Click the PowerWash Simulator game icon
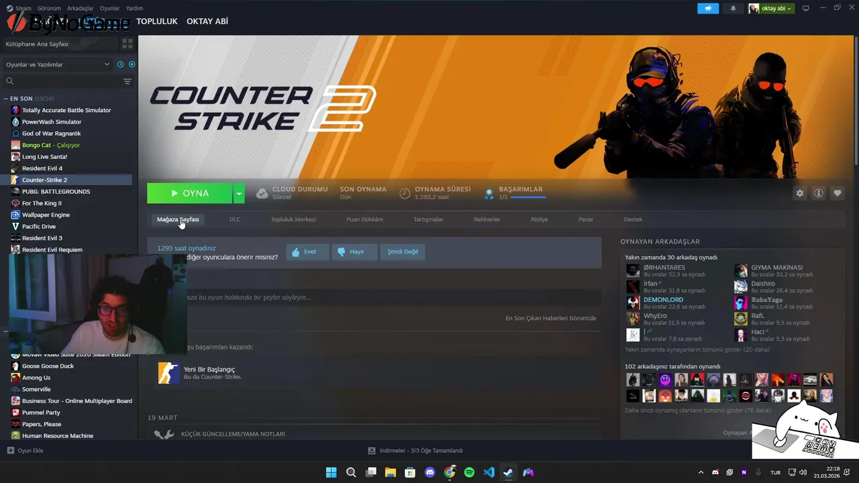This screenshot has height=483, width=859. [15, 121]
